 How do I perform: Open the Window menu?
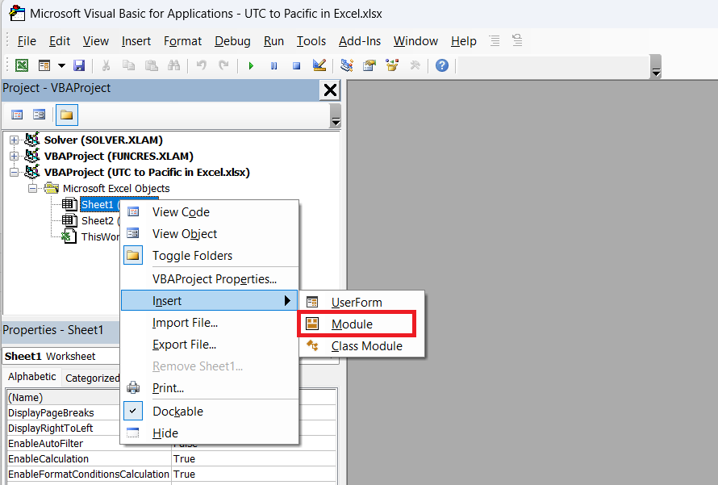tap(415, 41)
